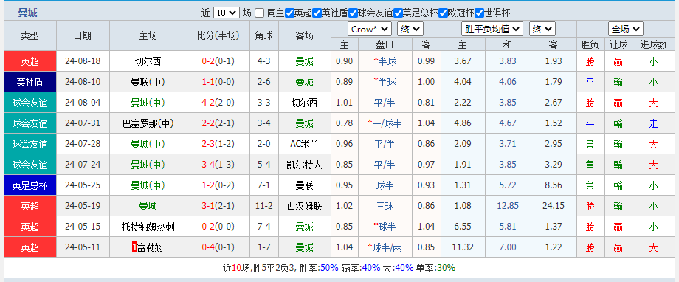679x282 pixels.
Task: Toggle the 同主 checkbox
Action: pos(259,13)
